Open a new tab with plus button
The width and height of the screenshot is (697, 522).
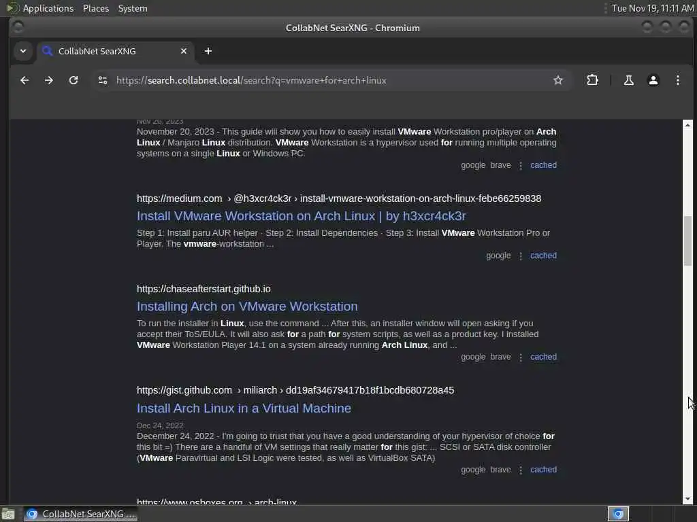point(208,51)
